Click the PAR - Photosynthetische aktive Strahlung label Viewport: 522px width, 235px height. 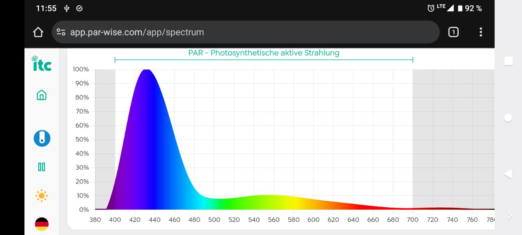click(264, 53)
